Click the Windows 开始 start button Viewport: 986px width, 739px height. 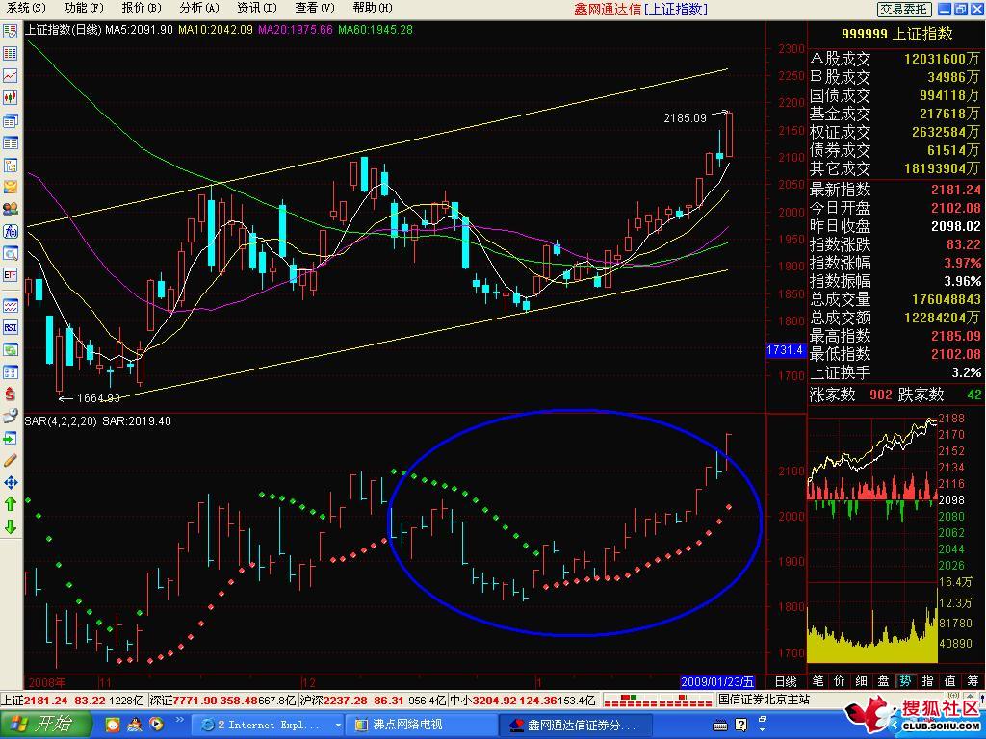pos(45,725)
